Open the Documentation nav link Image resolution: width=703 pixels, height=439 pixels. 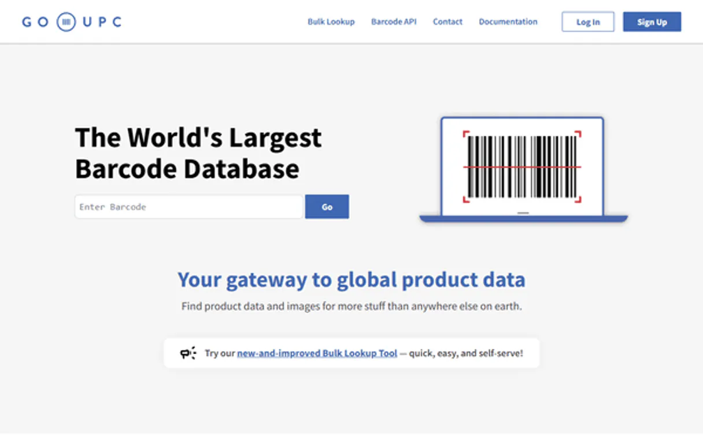tap(508, 22)
